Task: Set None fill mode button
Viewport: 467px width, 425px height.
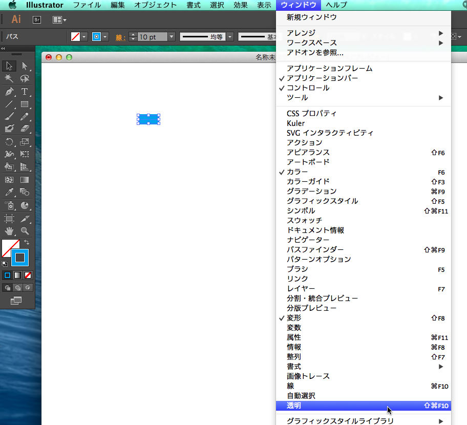Action: [x=28, y=275]
